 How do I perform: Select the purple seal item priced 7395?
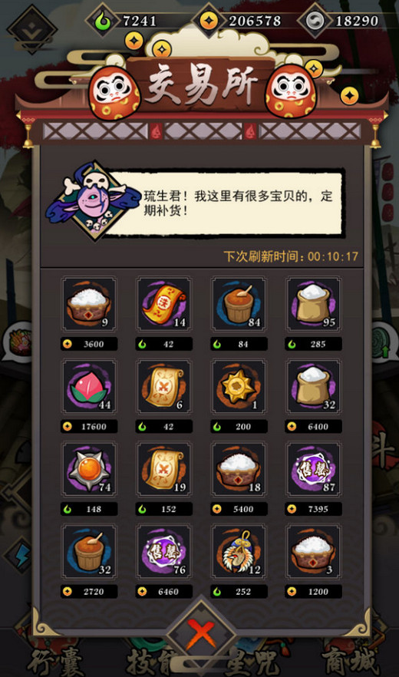314,469
